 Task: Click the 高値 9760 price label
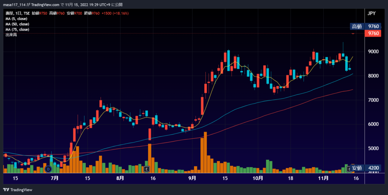(366, 26)
